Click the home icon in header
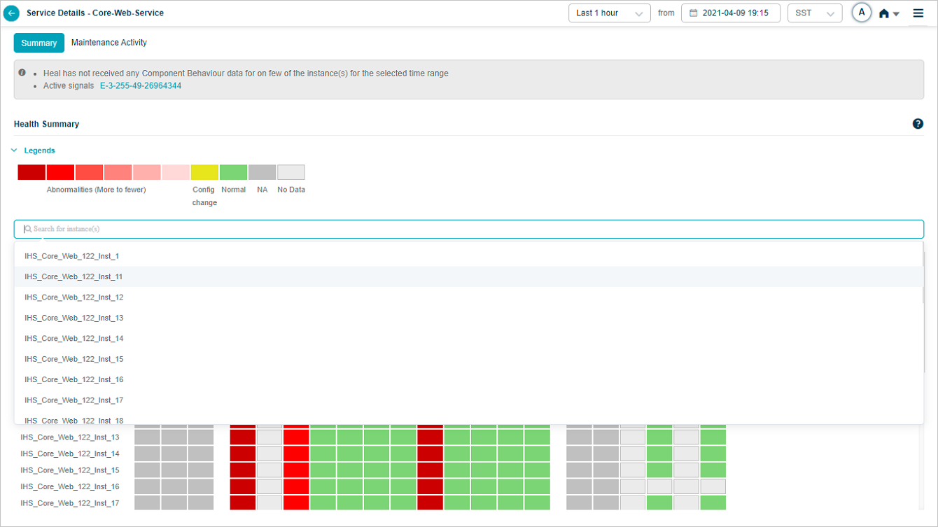Screen dimensions: 938x527 [884, 13]
